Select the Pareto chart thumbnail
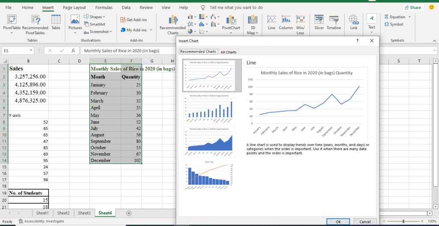The width and height of the screenshot is (439, 226). click(209, 175)
